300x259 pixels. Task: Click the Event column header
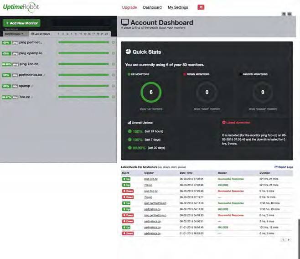point(125,173)
